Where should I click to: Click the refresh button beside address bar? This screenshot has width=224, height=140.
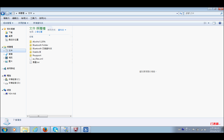tap(181, 13)
